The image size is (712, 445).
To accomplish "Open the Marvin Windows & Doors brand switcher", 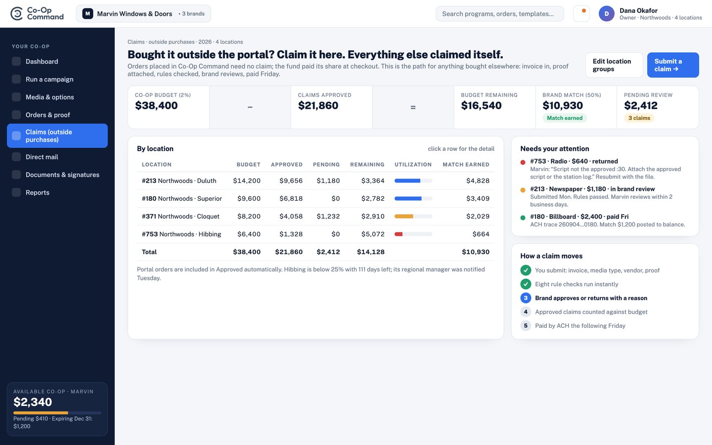I will pos(143,14).
